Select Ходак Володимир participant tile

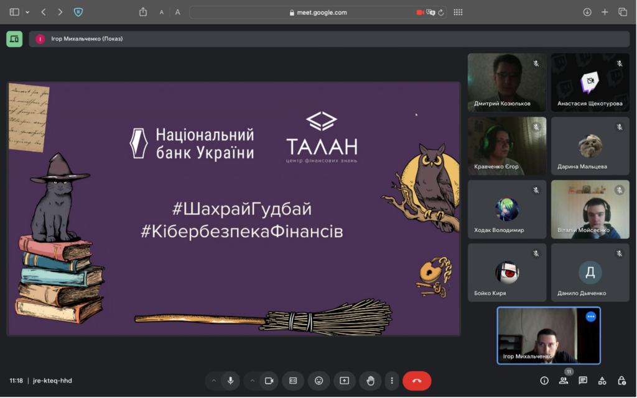pos(507,209)
